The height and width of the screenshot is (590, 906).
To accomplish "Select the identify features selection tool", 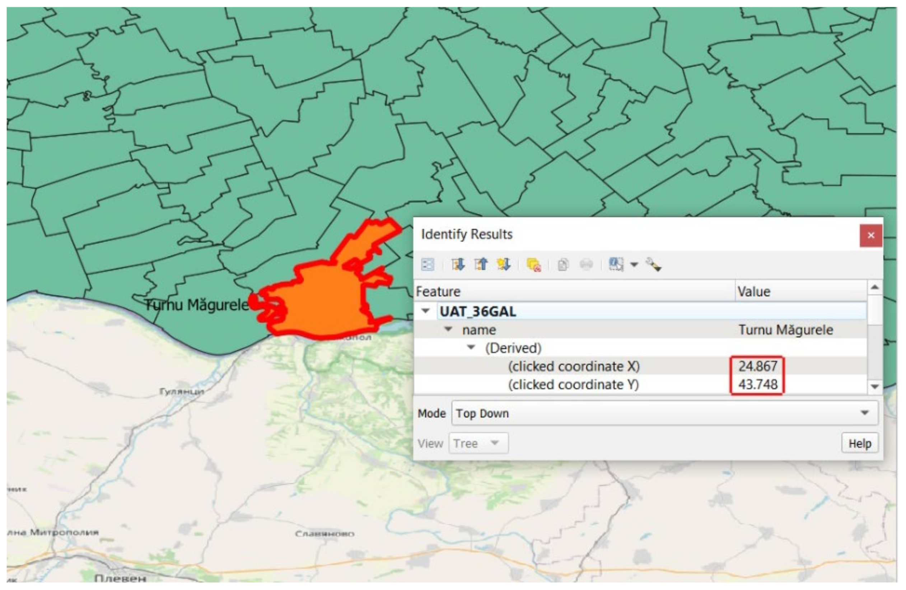I will point(616,264).
